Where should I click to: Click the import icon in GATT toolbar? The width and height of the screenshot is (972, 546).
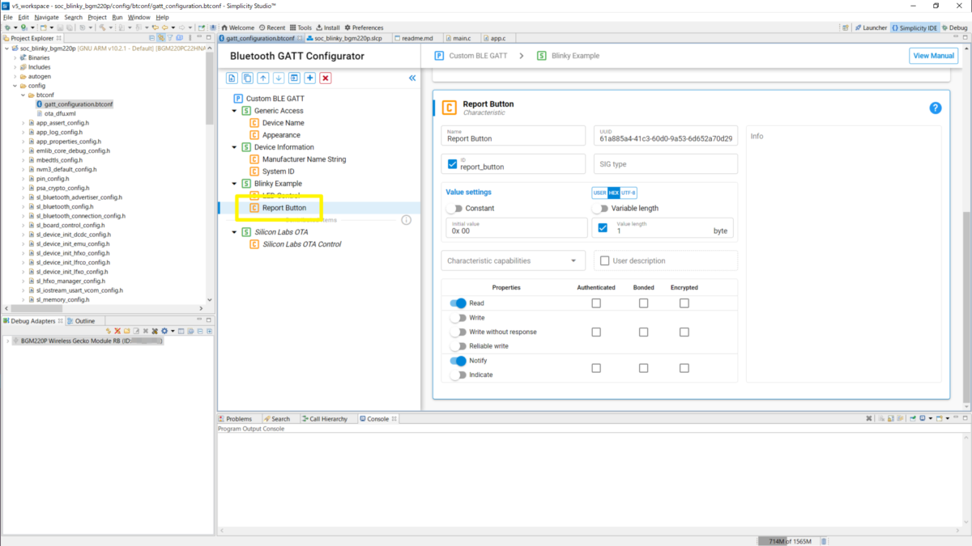(294, 78)
